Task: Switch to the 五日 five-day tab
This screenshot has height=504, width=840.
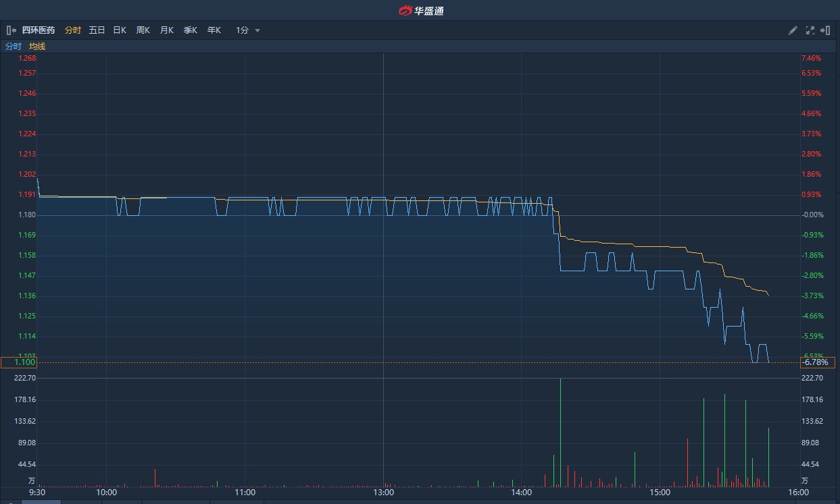Action: click(x=97, y=30)
